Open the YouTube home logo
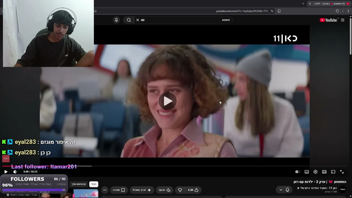The width and height of the screenshot is (352, 198). pyautogui.click(x=328, y=20)
